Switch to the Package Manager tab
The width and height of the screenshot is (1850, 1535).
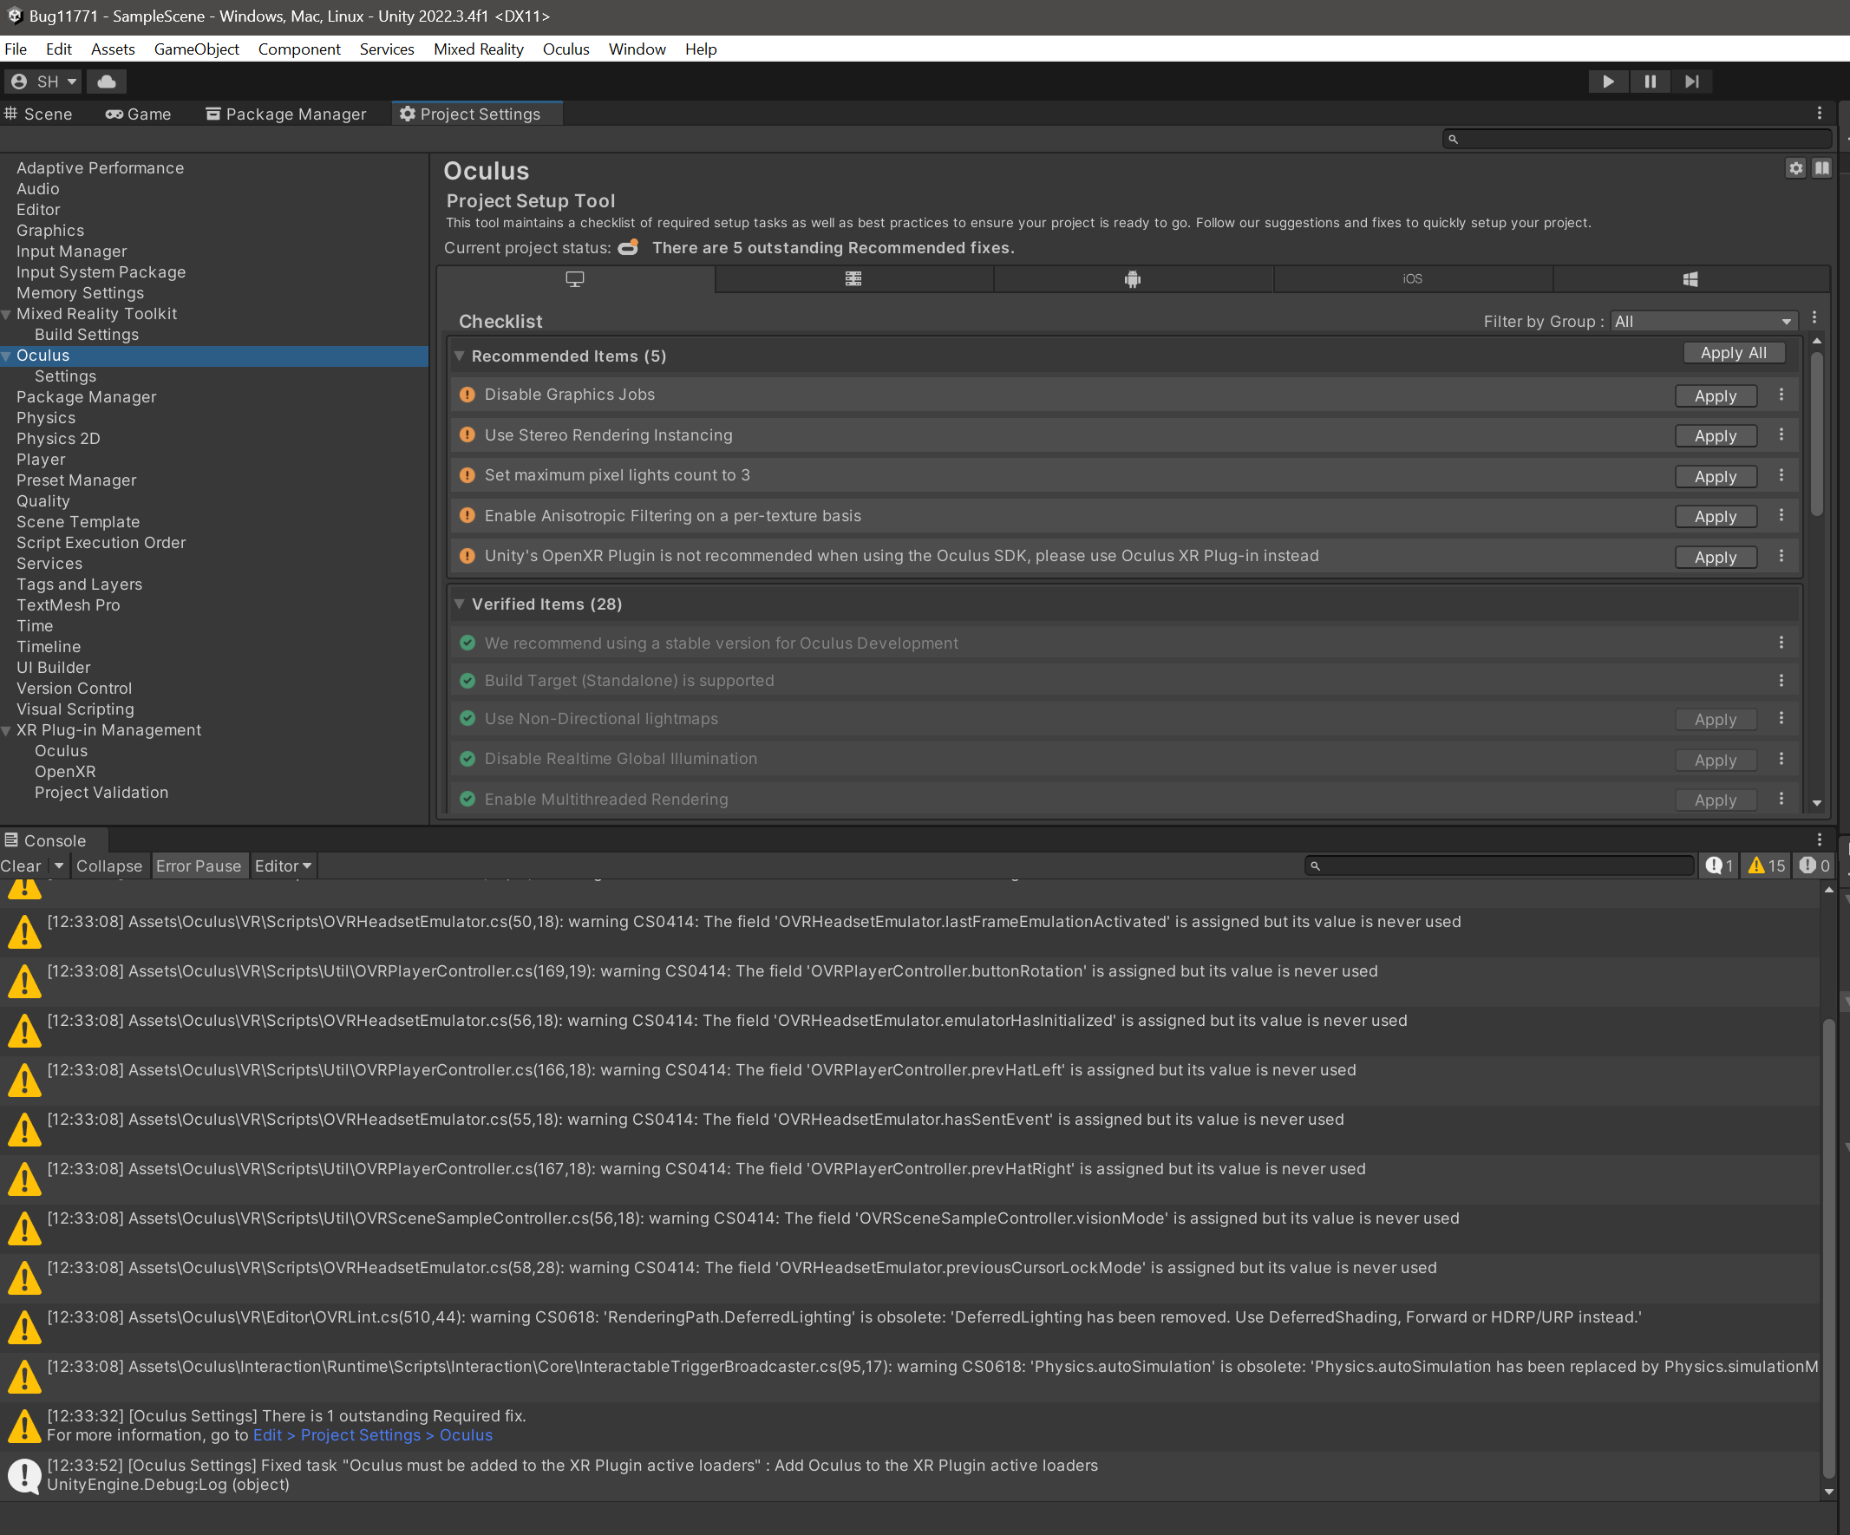pyautogui.click(x=285, y=114)
